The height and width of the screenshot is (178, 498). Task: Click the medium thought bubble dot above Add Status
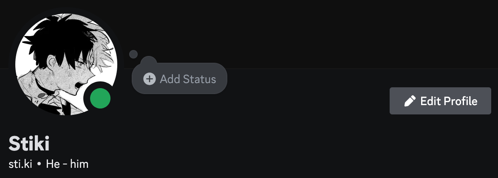(148, 61)
